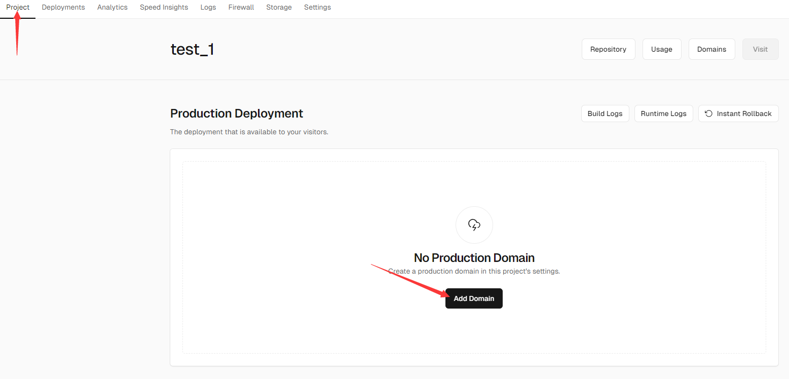The width and height of the screenshot is (789, 379).
Task: Trigger Instant Rollback
Action: click(x=738, y=113)
